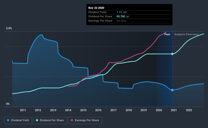Click the 2020 x-axis label
208x128 pixels.
159,110
